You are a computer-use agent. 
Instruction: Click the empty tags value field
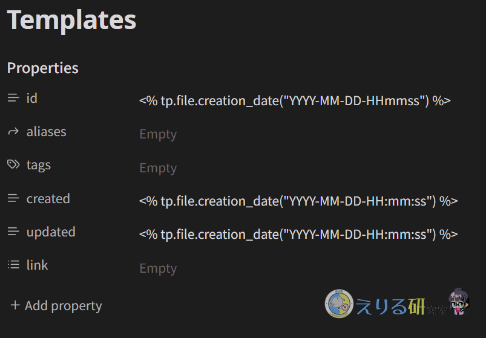pyautogui.click(x=158, y=168)
